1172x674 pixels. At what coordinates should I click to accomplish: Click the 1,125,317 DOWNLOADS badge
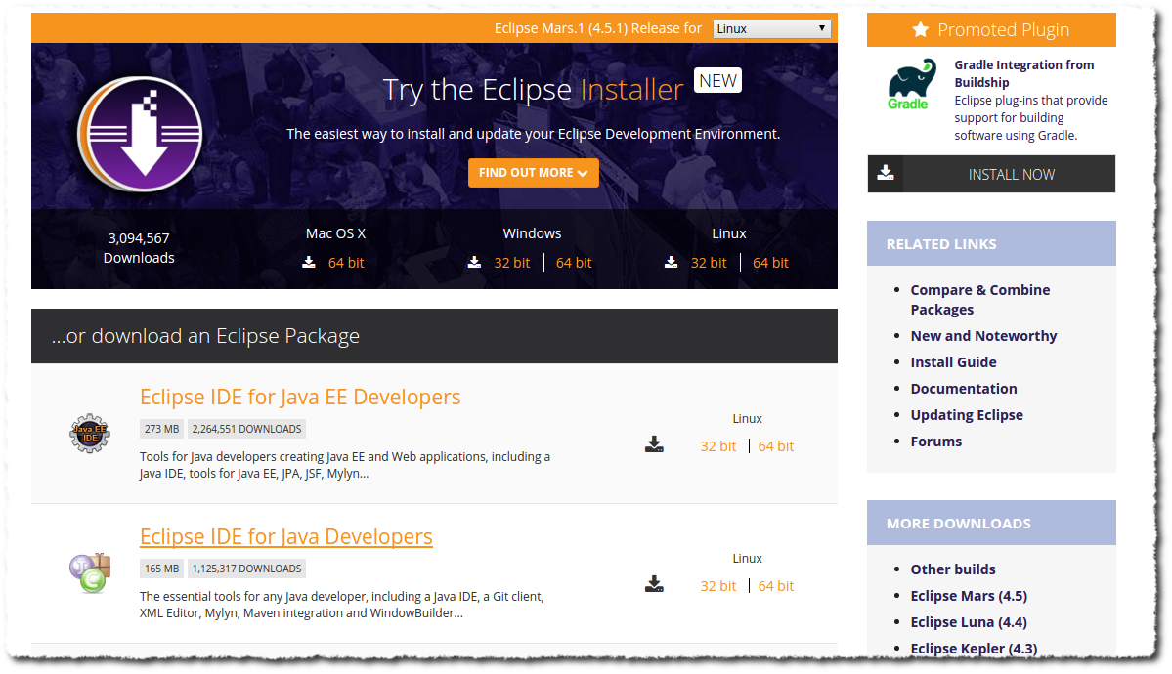[246, 569]
